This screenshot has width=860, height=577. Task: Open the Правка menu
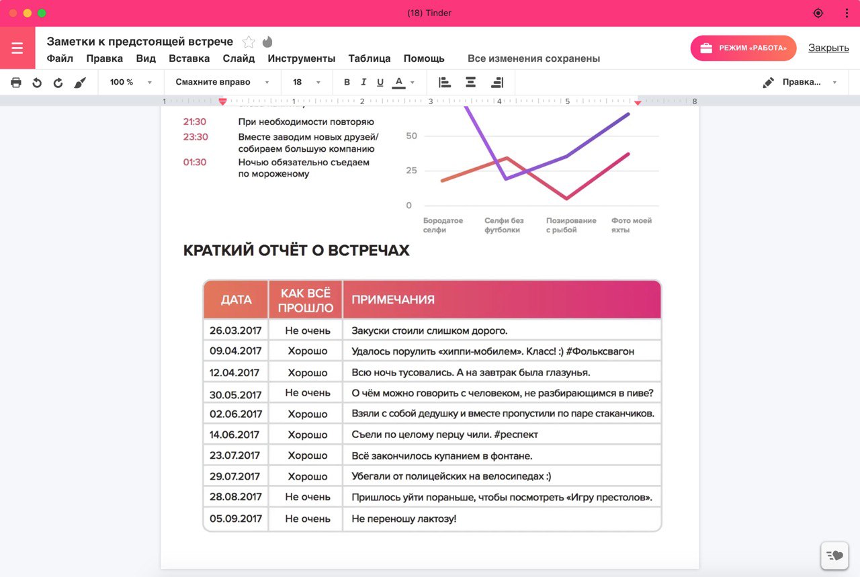104,58
